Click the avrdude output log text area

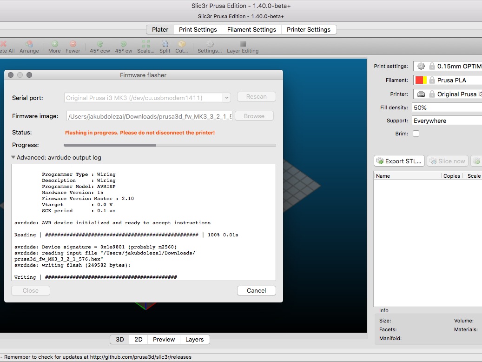[144, 222]
